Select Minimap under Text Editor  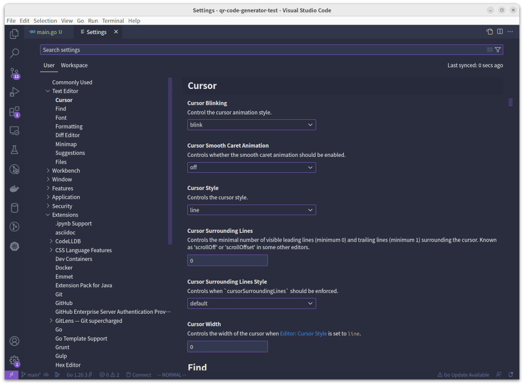[66, 144]
